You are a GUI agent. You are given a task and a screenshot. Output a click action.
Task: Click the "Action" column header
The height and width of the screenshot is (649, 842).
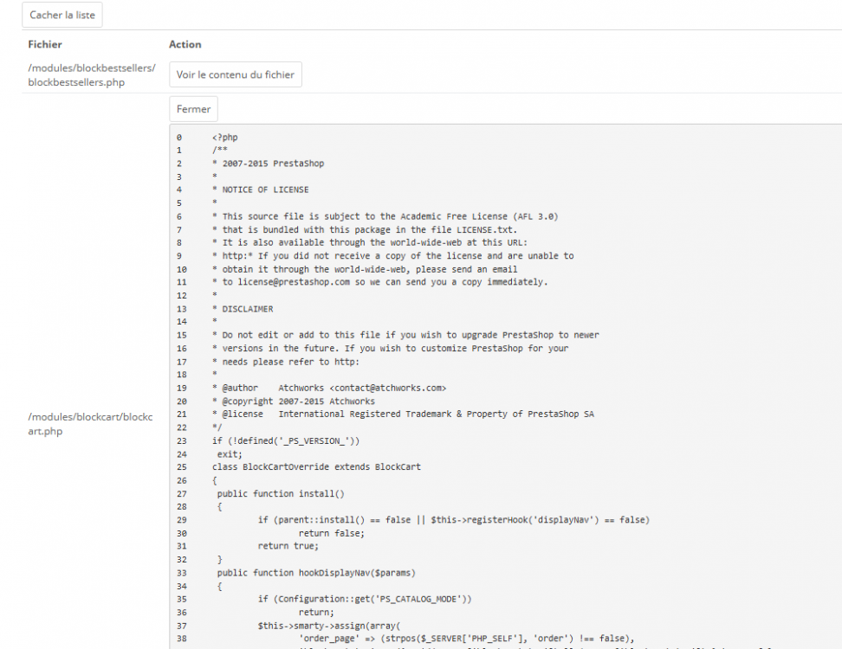pos(185,44)
